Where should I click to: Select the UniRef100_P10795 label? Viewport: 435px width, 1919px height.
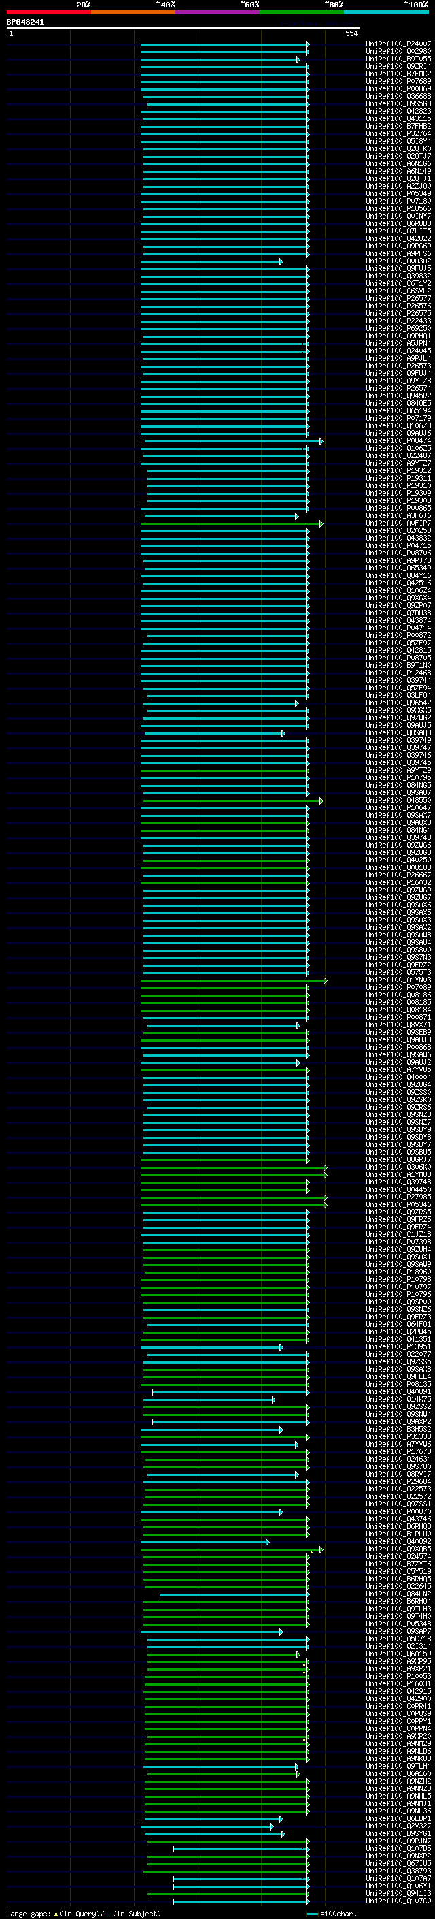coord(398,777)
